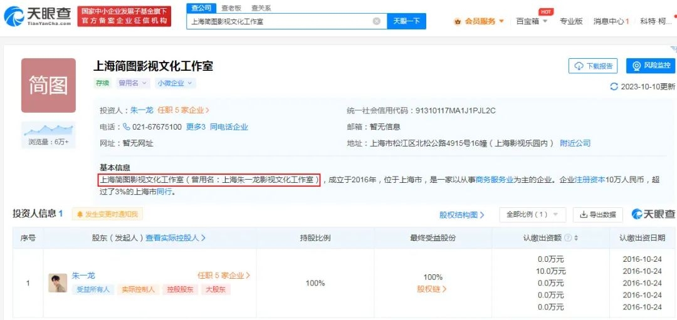
Task: Open 任职 5 家企业 link in the header
Action: 184,110
